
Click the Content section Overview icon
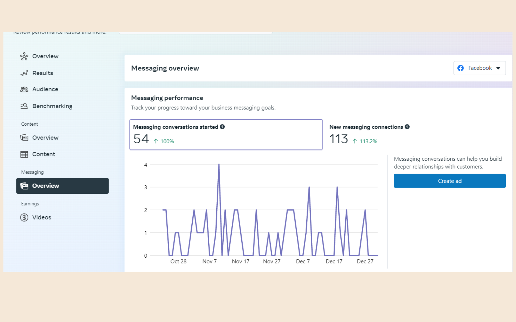24,138
